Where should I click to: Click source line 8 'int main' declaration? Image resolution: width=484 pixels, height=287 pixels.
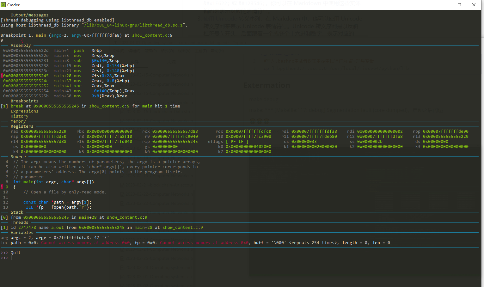(x=53, y=182)
